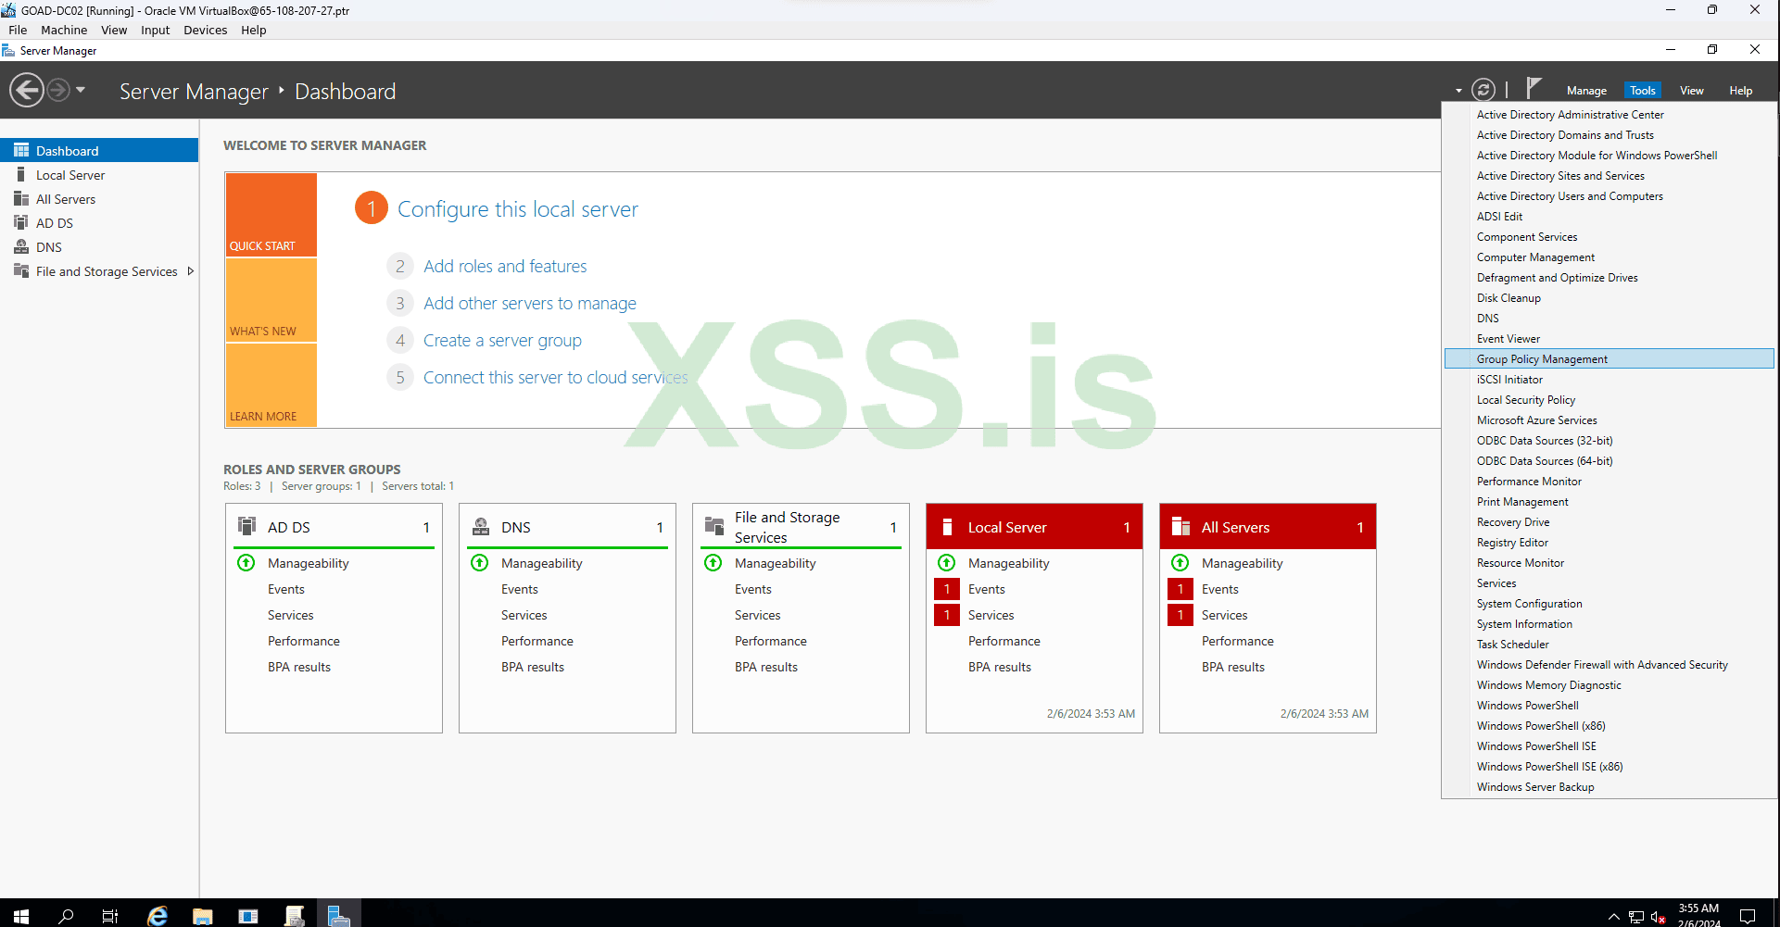Open Registry Editor from Tools menu
The width and height of the screenshot is (1780, 927).
1610,542
